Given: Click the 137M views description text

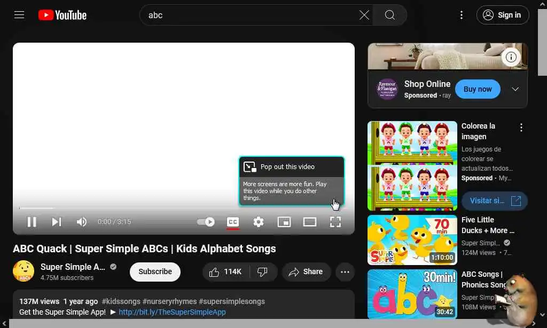Looking at the screenshot, I should (x=39, y=301).
